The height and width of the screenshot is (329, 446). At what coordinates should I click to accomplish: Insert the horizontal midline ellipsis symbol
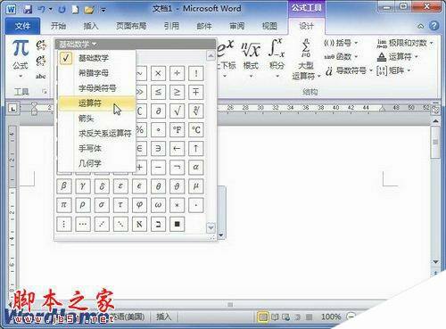[x=83, y=224]
